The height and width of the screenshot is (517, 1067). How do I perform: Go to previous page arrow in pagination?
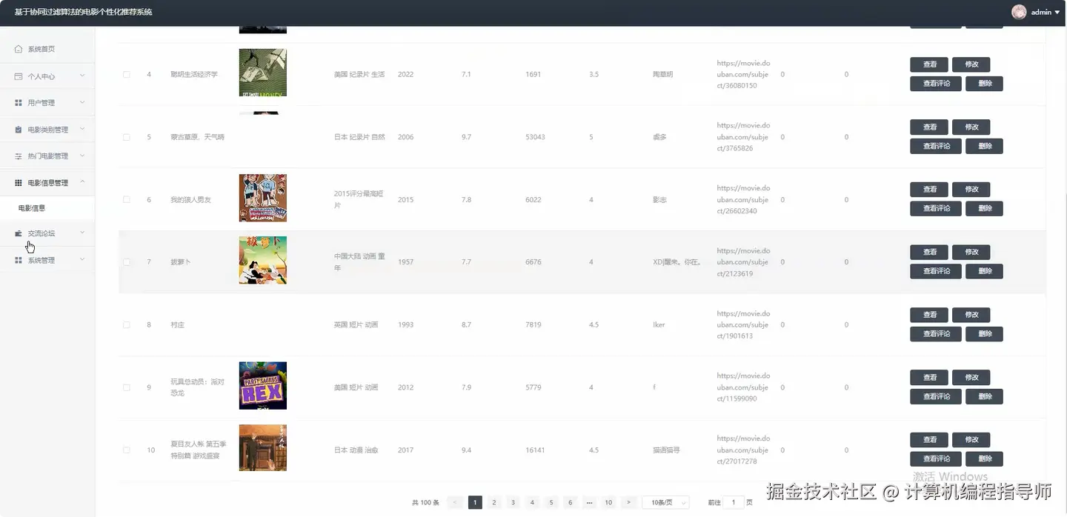(x=456, y=502)
